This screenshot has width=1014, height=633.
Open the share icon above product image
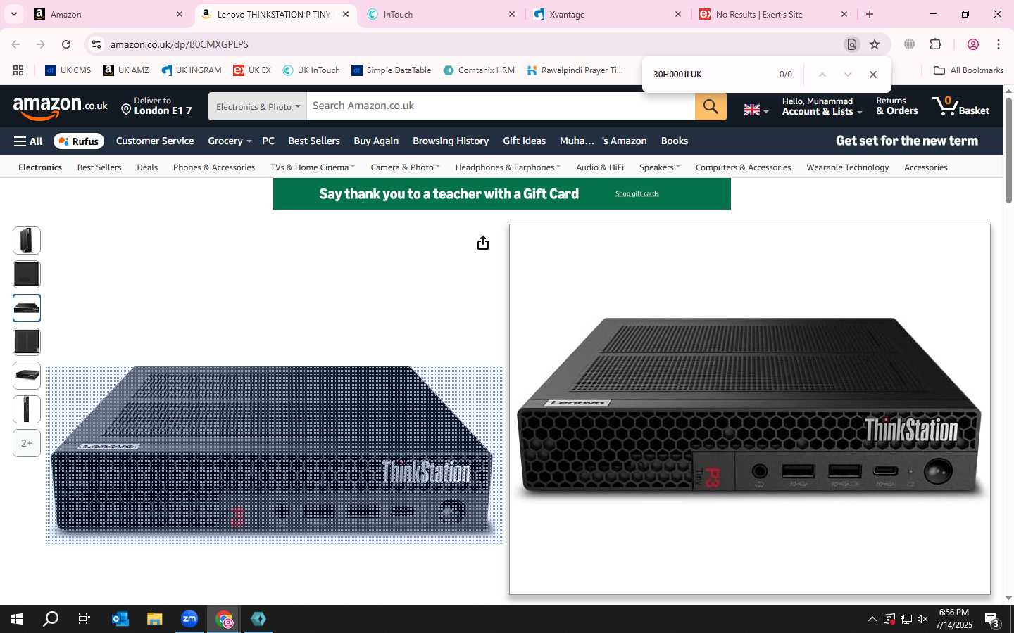pos(482,243)
